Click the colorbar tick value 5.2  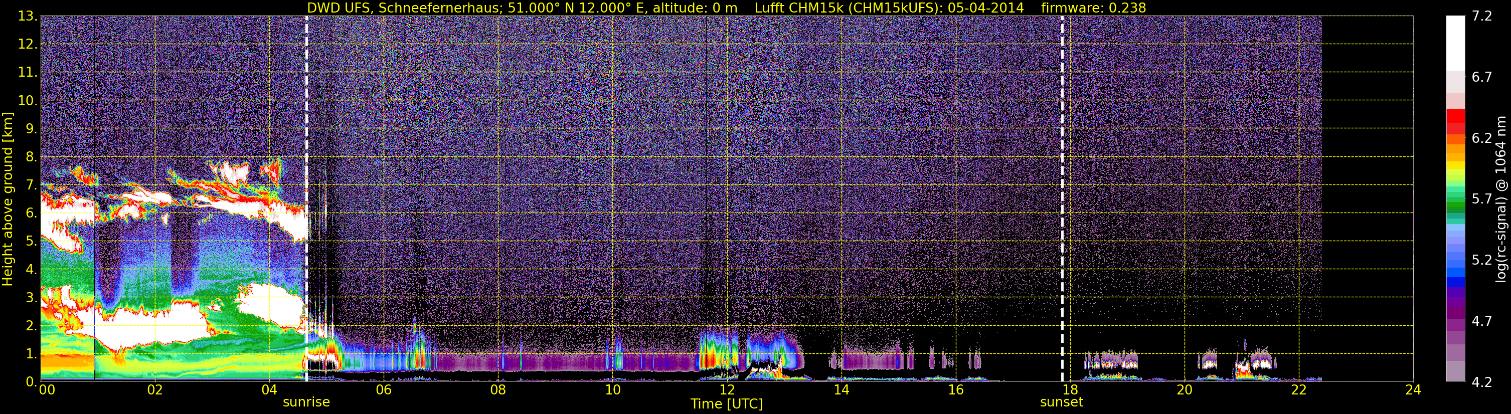click(x=1482, y=260)
